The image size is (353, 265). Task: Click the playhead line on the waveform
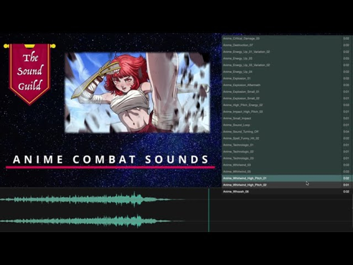(x=208, y=210)
